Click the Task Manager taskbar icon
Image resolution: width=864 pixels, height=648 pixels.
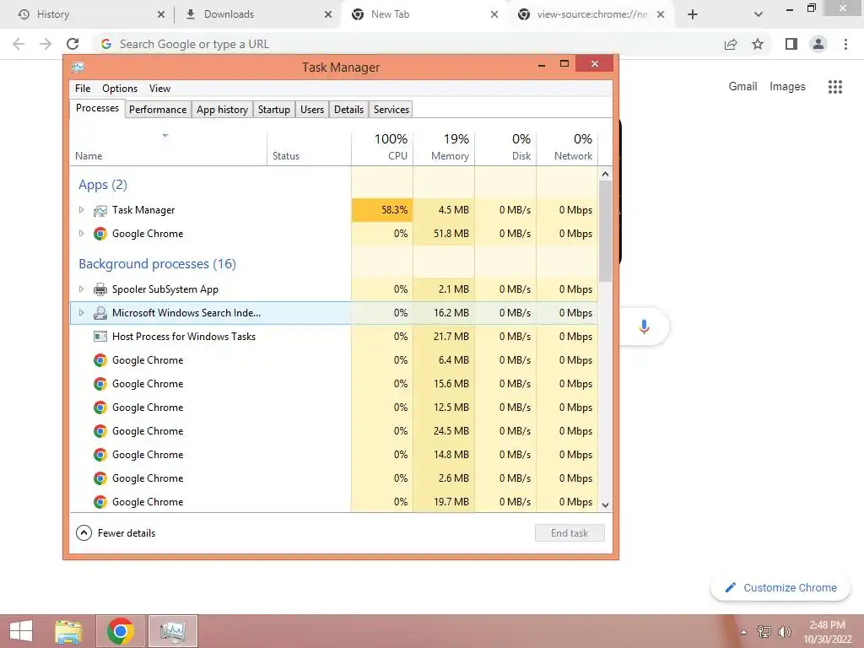[172, 631]
